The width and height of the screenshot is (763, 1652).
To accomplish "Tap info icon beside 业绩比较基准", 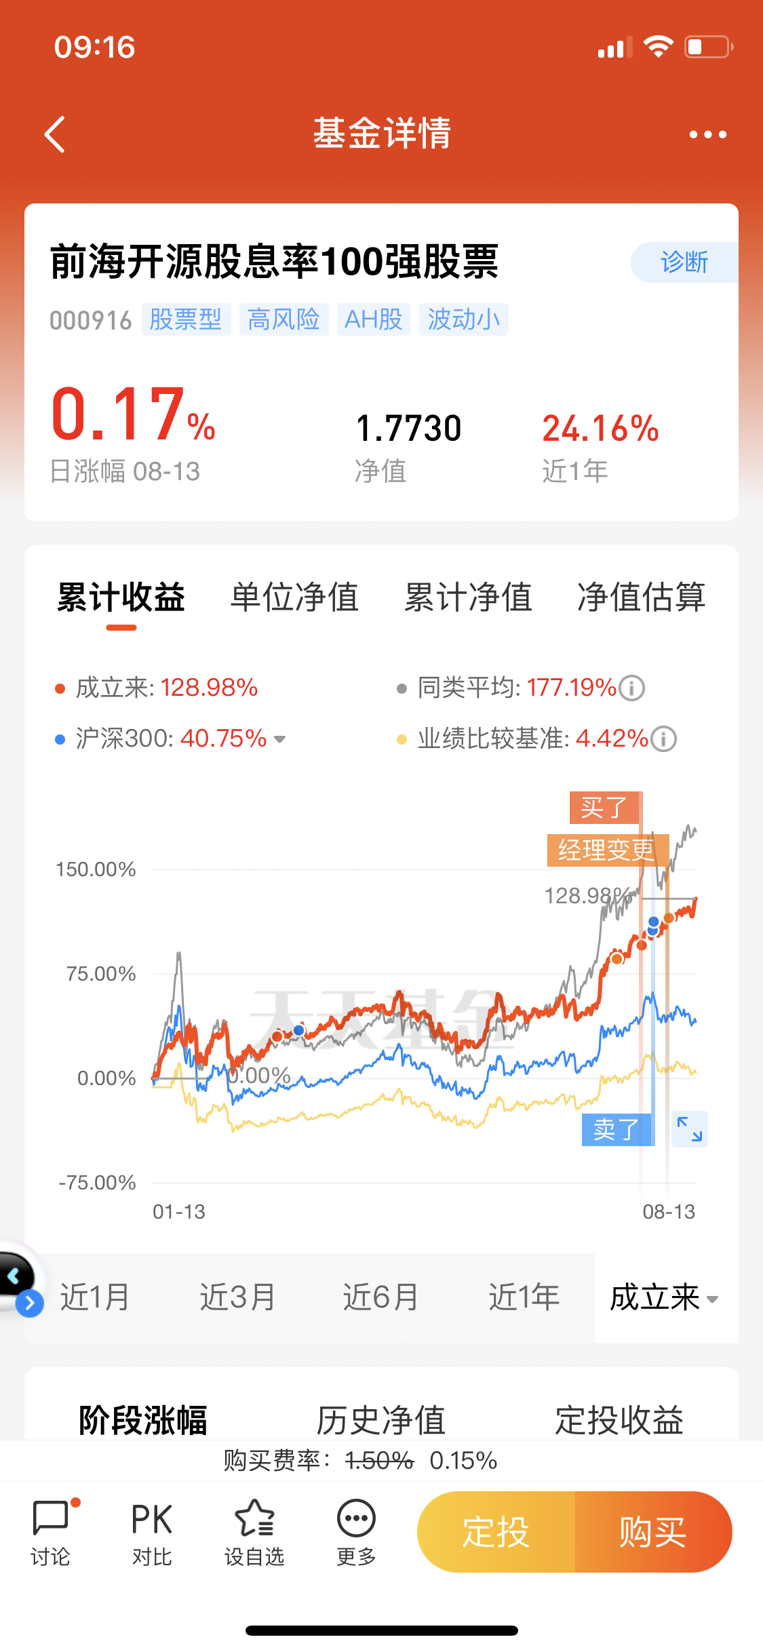I will [x=663, y=739].
